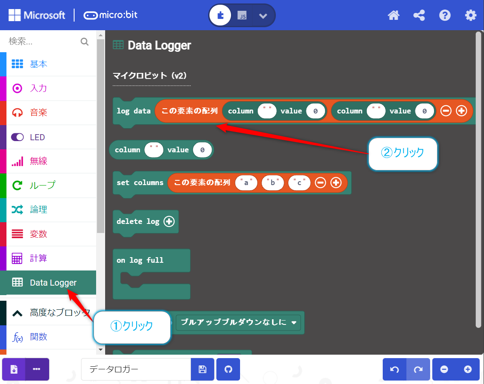The width and height of the screenshot is (484, 384).
Task: Click the マイクロビット (v2) subheading
Action: pyautogui.click(x=150, y=76)
